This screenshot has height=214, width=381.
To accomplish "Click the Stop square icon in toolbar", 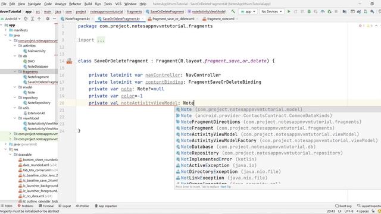I will [336, 11].
